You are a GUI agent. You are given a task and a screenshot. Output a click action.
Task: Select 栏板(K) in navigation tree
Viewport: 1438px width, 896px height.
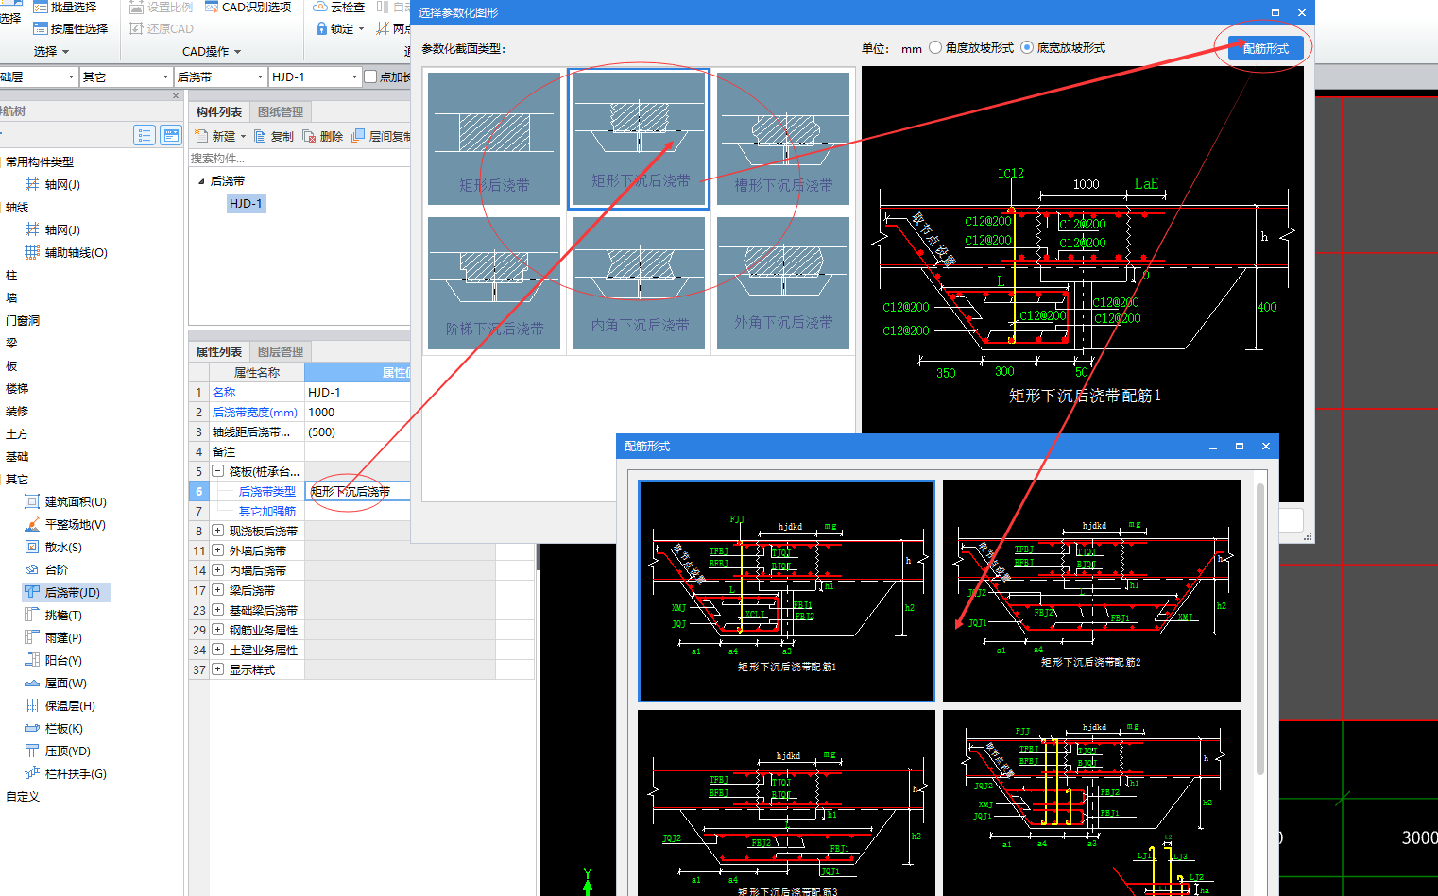click(54, 728)
